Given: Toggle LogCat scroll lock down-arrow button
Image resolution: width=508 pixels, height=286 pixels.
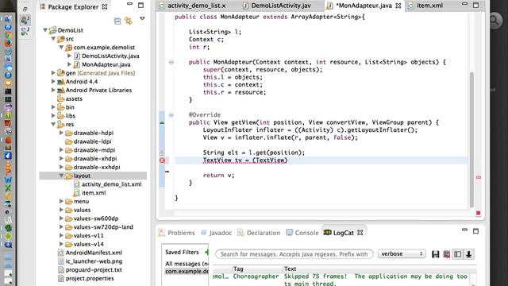Looking at the screenshot, I should coord(469,254).
